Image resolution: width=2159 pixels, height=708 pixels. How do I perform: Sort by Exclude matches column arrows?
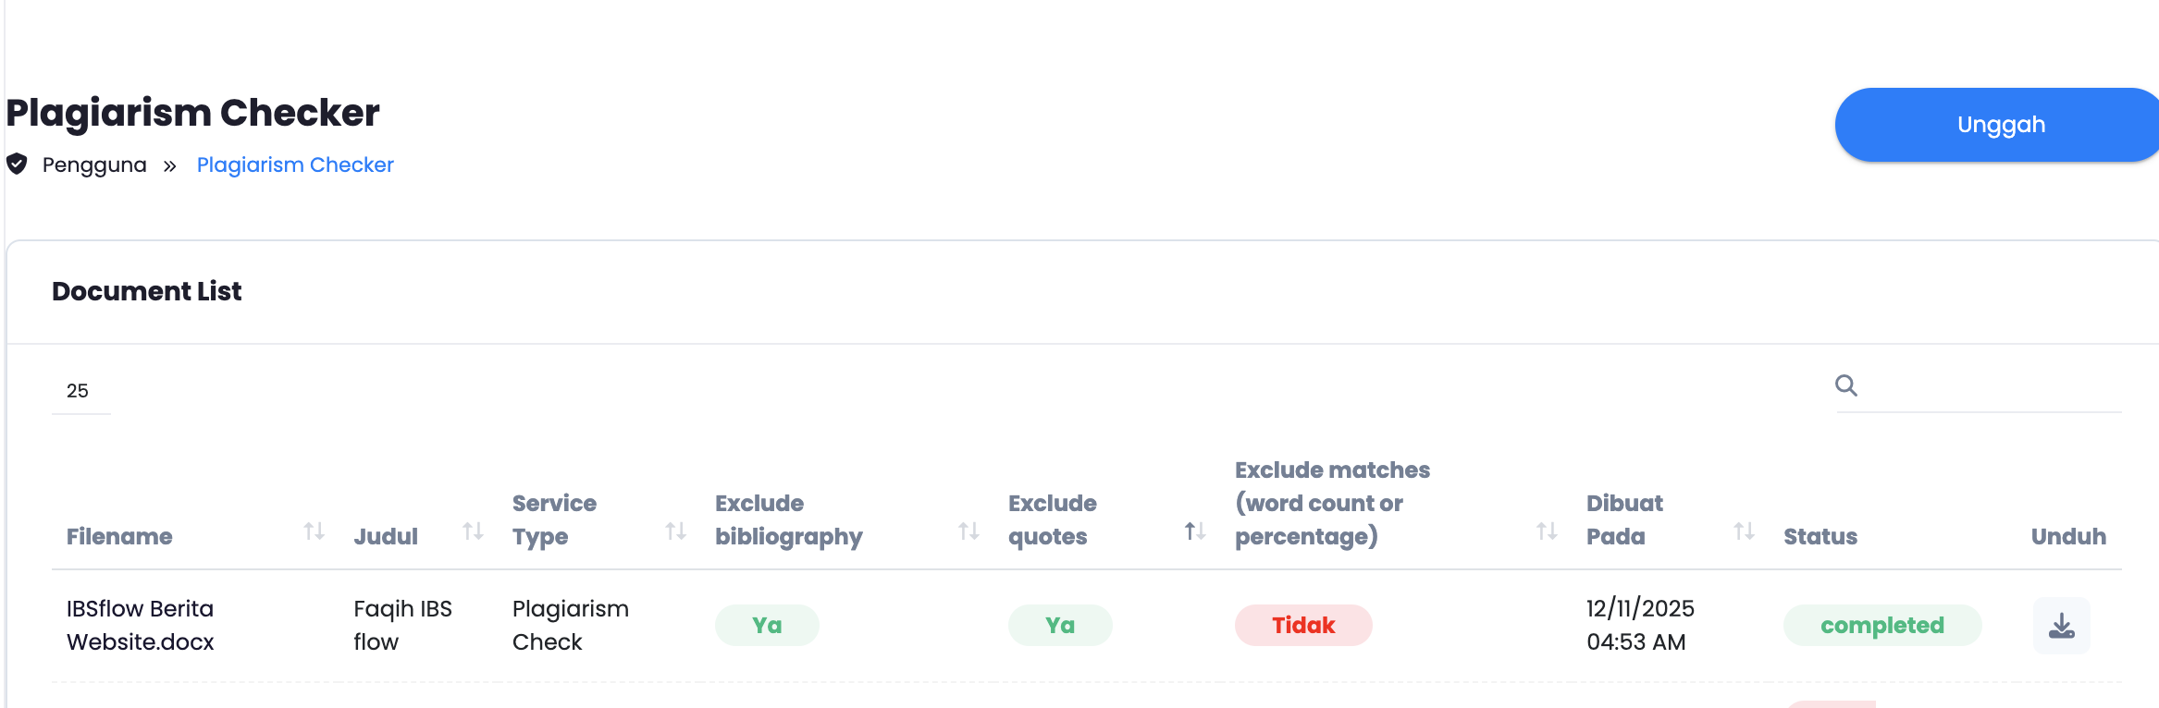click(1547, 531)
